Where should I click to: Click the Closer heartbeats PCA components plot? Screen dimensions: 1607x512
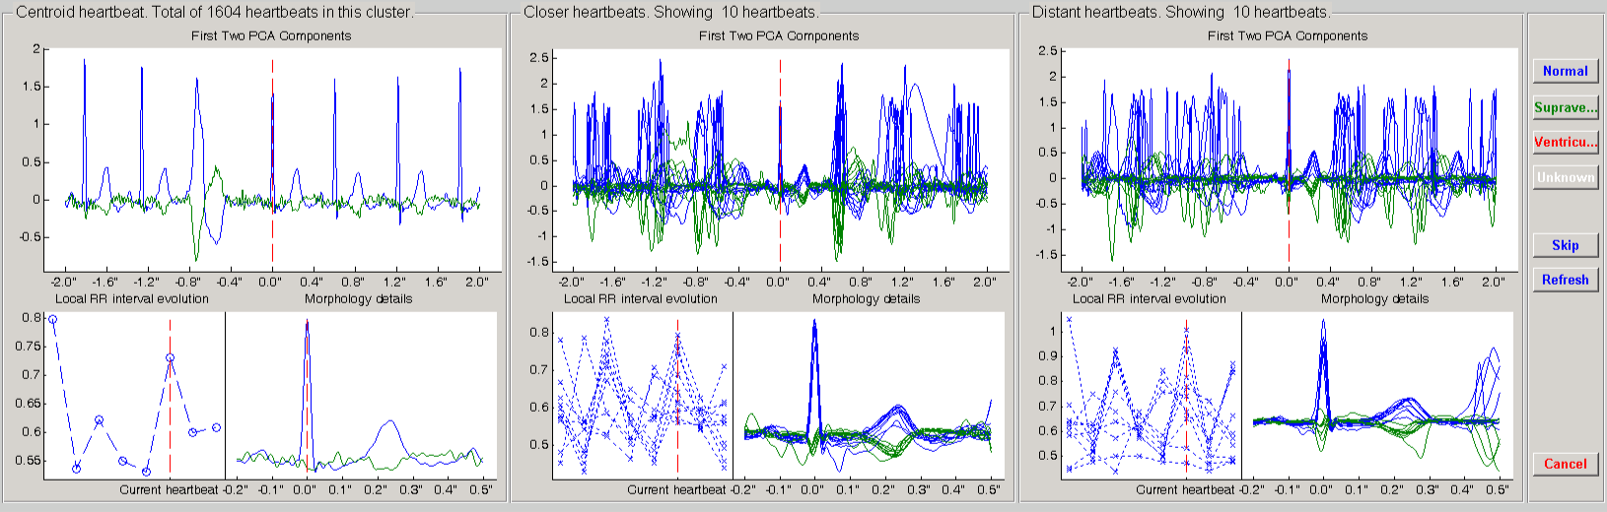pos(780,160)
